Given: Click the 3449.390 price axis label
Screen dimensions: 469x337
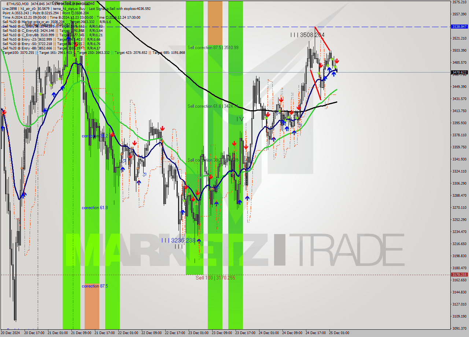Looking at the screenshot, I should (x=459, y=87).
